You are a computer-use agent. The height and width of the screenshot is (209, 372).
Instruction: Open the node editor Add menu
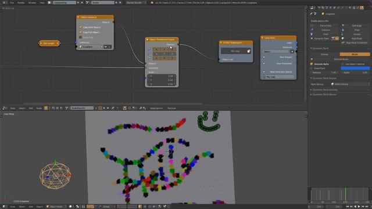pyautogui.click(x=31, y=108)
